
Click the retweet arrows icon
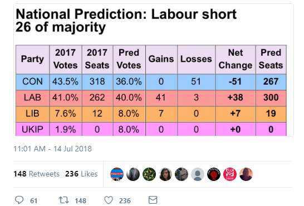click(64, 200)
